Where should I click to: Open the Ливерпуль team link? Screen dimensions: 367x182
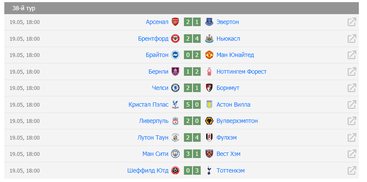[x=154, y=121]
